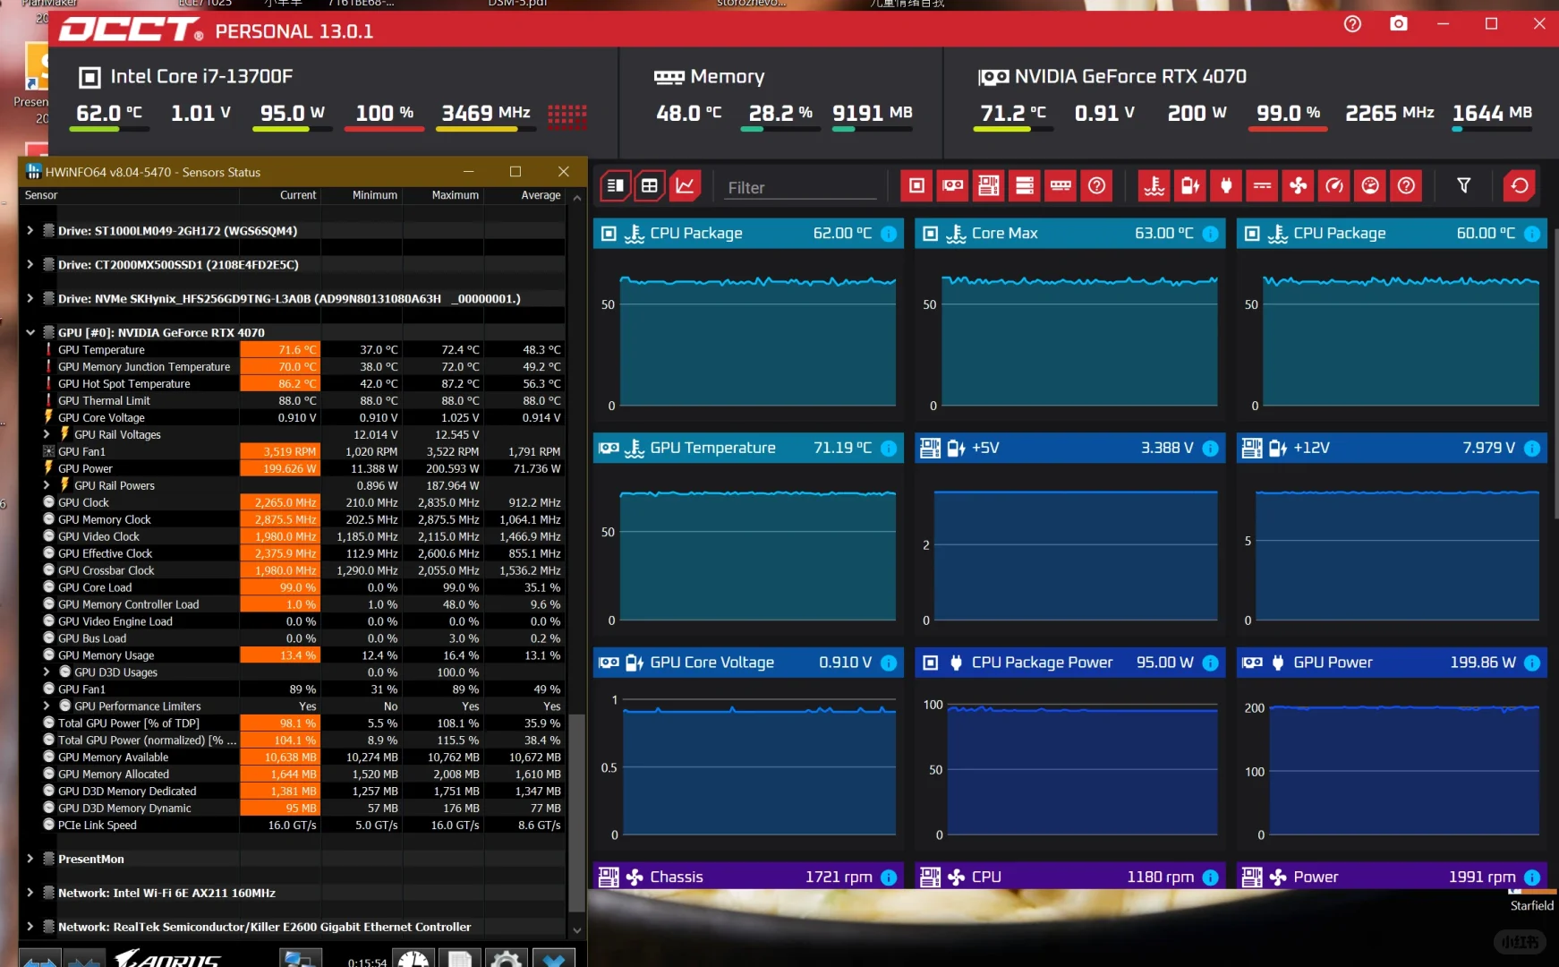
Task: Open info for the Chassis fan card
Action: [x=889, y=877]
